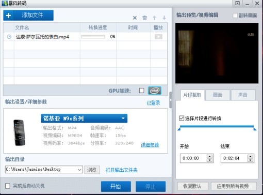The image size is (263, 195).
Task: Click the trash can clear-list icon
Action: (x=144, y=18)
